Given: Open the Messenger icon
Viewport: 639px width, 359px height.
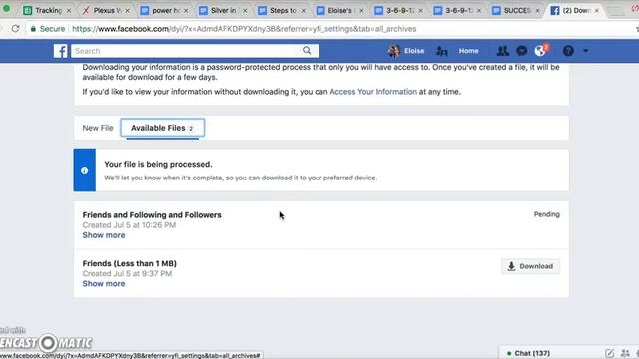Looking at the screenshot, I should coord(521,51).
